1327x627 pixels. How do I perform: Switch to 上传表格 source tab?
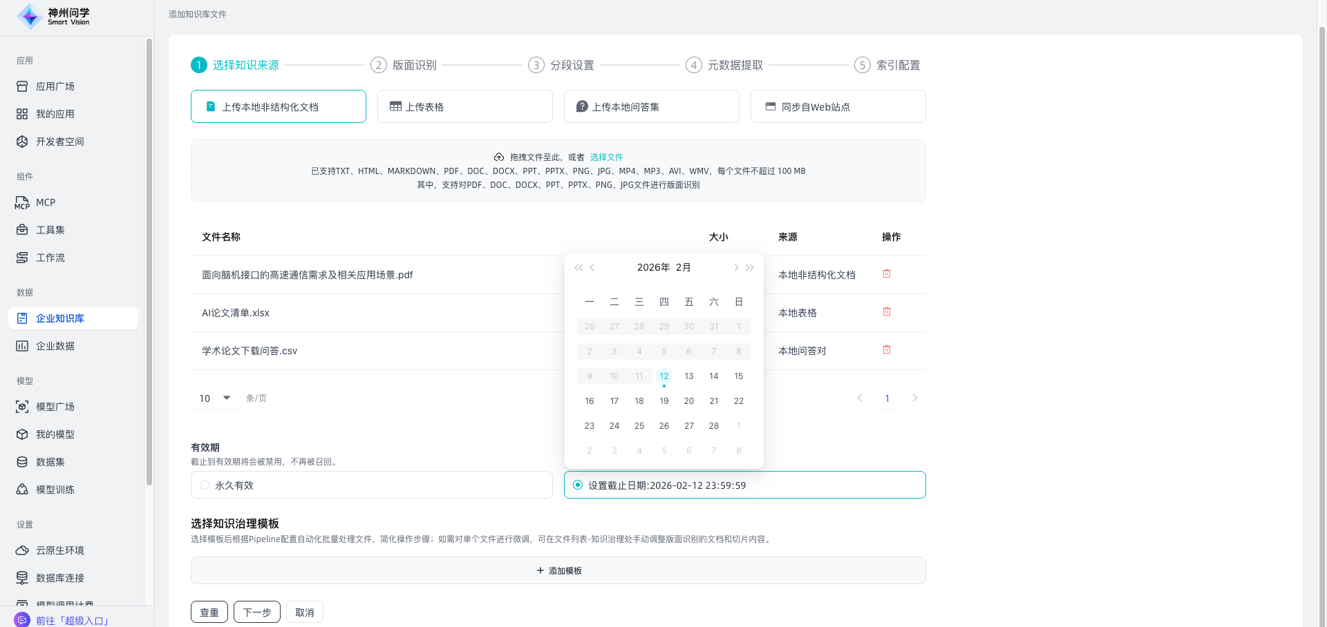pos(464,107)
